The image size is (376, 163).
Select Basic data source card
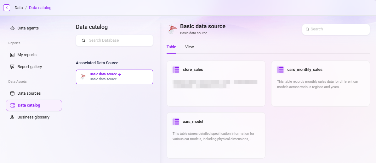pyautogui.click(x=114, y=77)
